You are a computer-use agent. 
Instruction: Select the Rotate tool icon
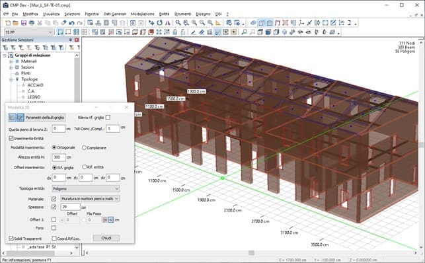pyautogui.click(x=160, y=22)
